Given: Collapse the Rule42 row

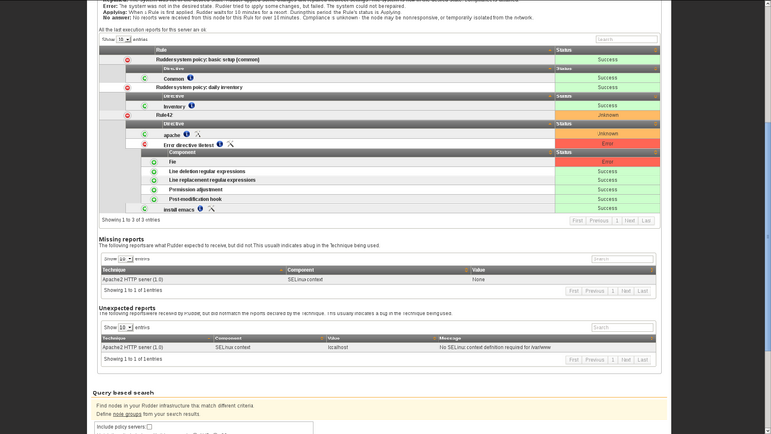Looking at the screenshot, I should [x=127, y=115].
